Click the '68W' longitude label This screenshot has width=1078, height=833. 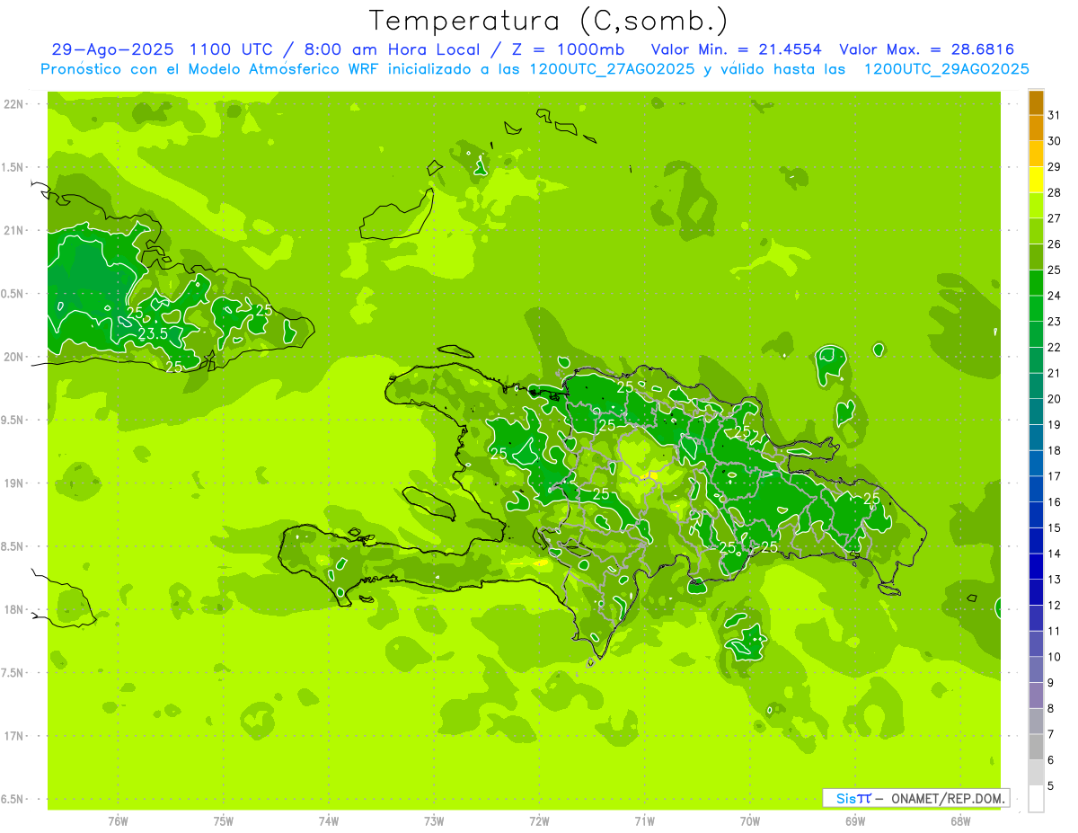[x=960, y=821]
